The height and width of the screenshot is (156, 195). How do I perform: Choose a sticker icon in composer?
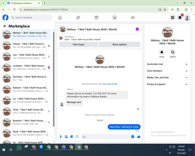point(72,136)
